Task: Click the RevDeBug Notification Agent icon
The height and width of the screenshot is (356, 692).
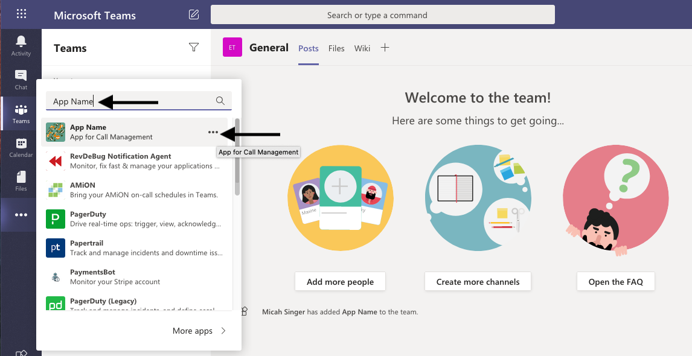Action: coord(56,161)
